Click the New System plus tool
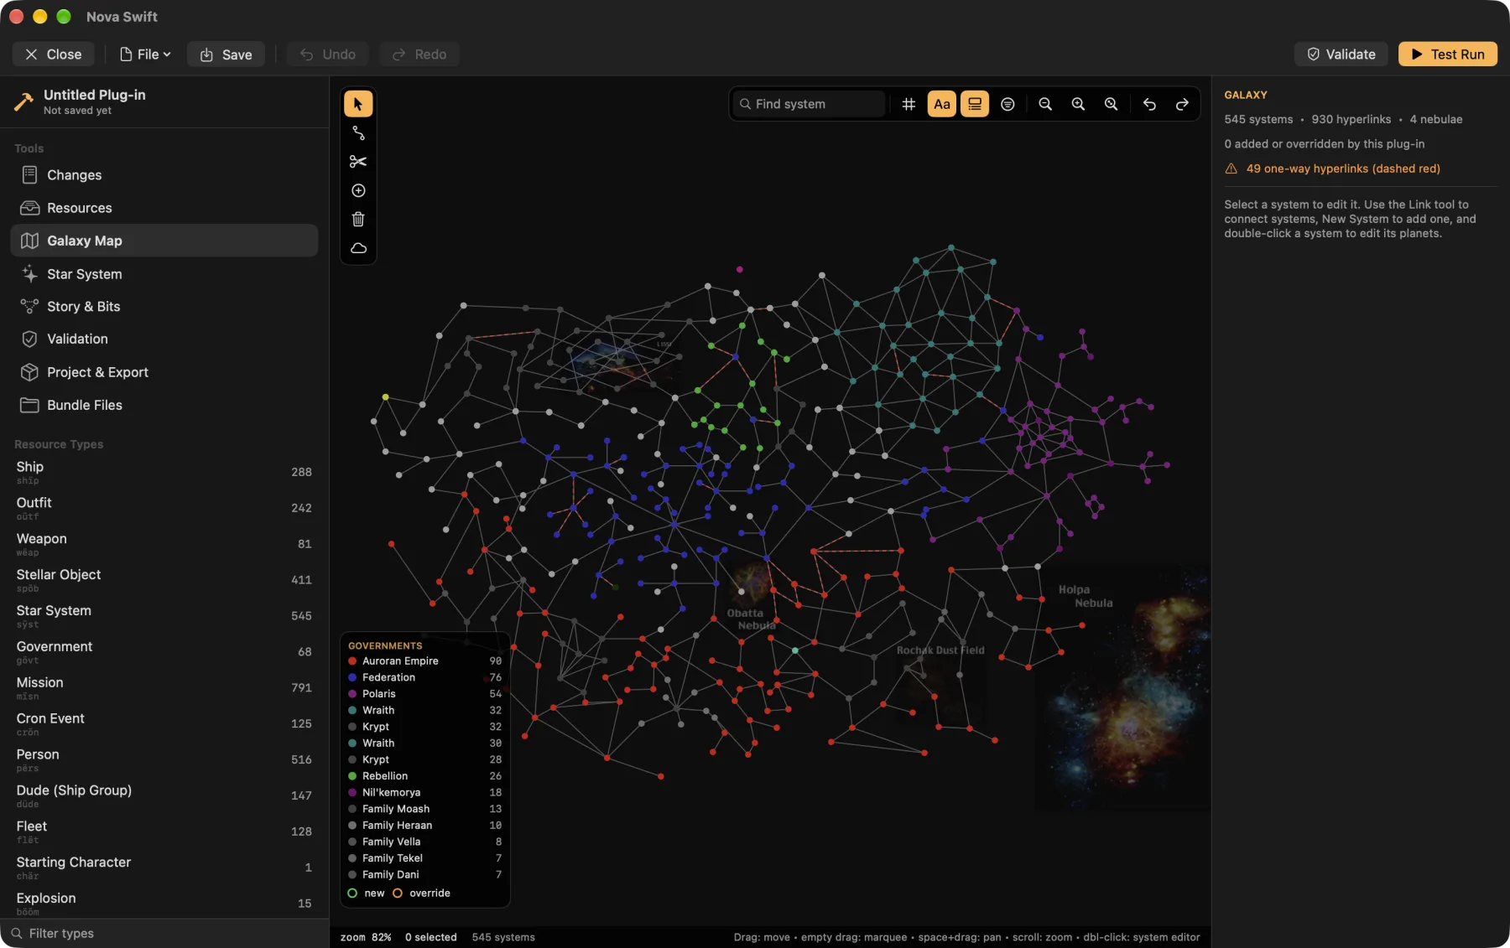The image size is (1510, 948). [x=358, y=190]
